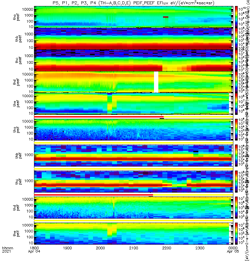Click the red bar segment above thd peif panel
The height and width of the screenshot is (267, 250).
pyautogui.click(x=94, y=195)
